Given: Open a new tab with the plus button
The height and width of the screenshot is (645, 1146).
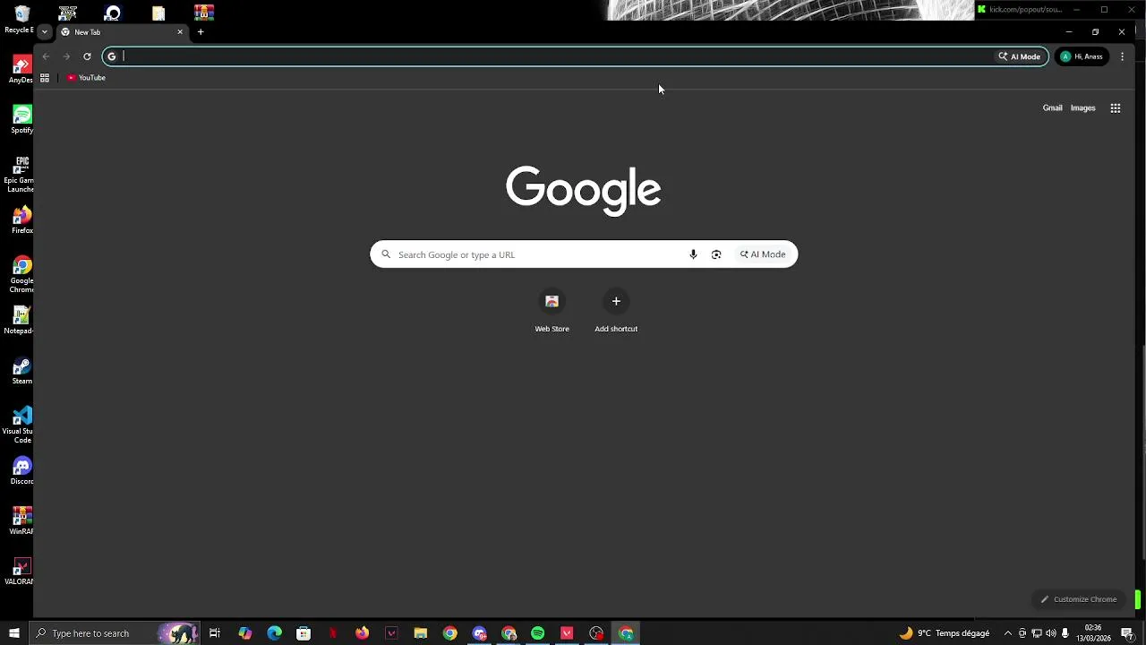Looking at the screenshot, I should click(x=201, y=32).
